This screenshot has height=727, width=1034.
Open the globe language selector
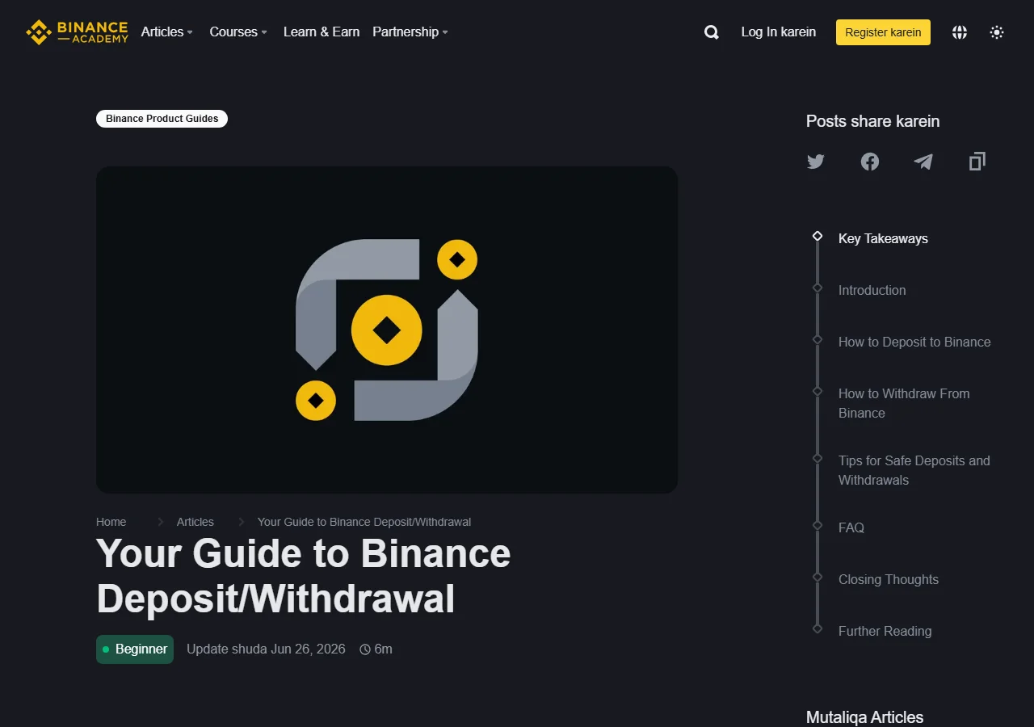click(960, 32)
